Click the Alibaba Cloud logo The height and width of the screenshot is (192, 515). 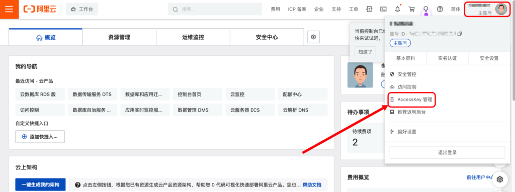(40, 9)
